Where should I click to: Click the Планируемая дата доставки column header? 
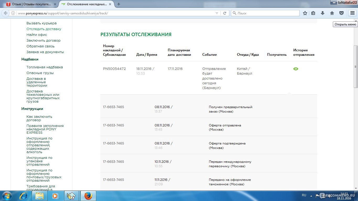tap(179, 52)
